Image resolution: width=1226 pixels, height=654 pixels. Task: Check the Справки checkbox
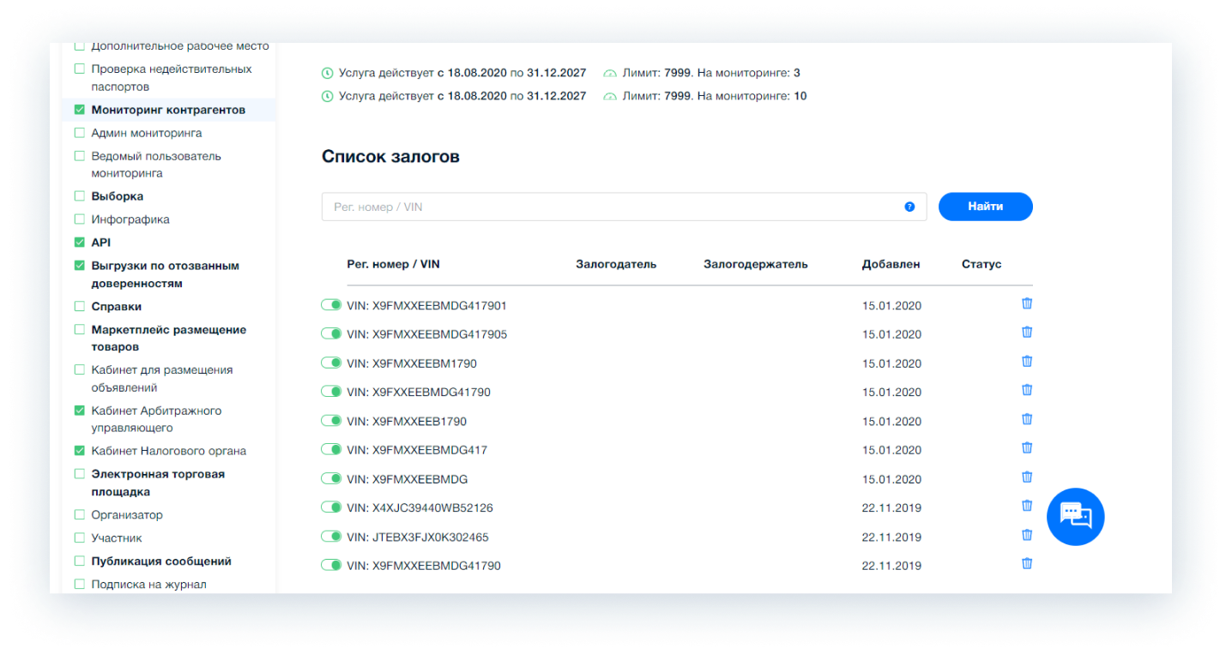[80, 306]
